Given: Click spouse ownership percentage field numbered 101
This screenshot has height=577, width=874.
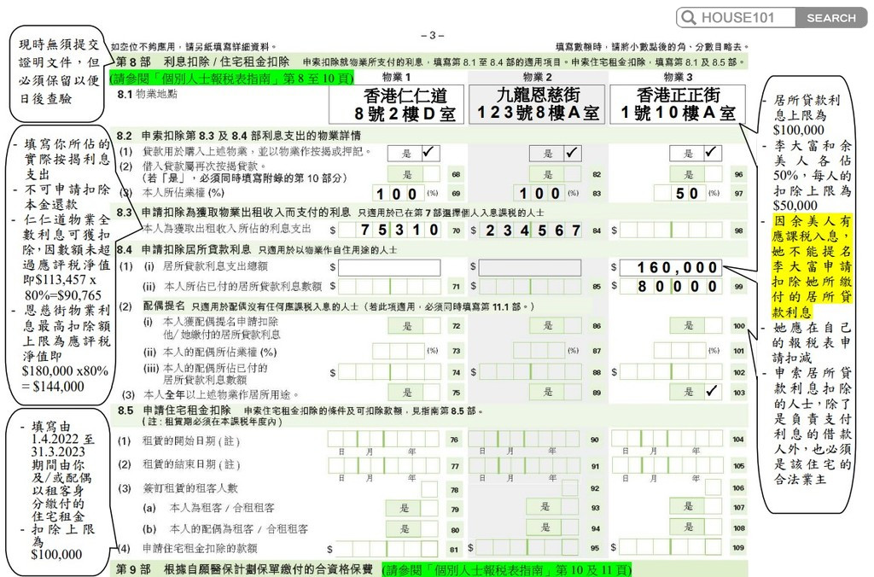Looking at the screenshot, I should point(680,351).
